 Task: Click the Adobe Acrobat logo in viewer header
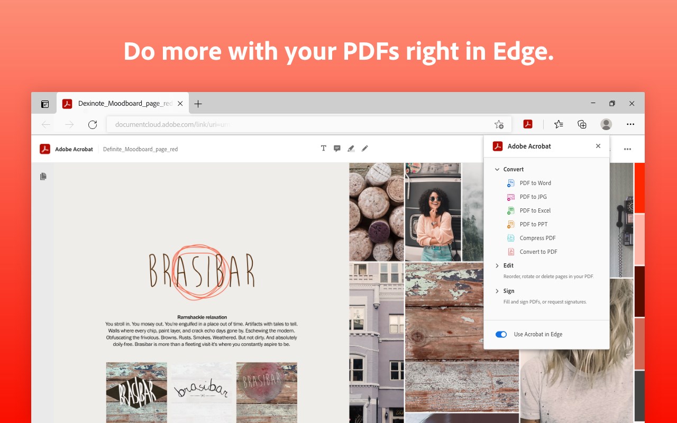tap(45, 149)
